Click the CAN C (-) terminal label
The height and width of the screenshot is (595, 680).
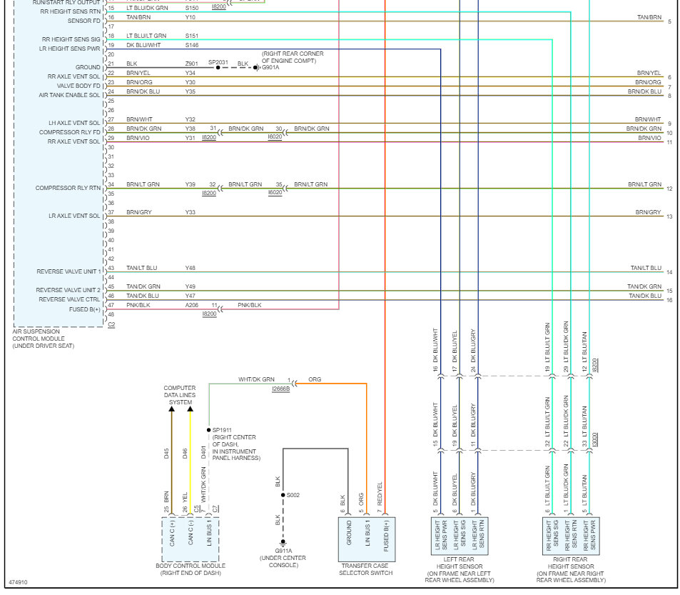tap(191, 533)
